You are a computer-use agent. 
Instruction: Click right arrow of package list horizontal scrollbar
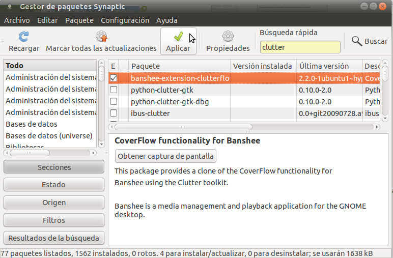tap(377, 127)
